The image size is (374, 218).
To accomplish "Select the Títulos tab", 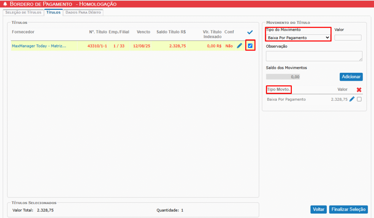I will pos(53,12).
